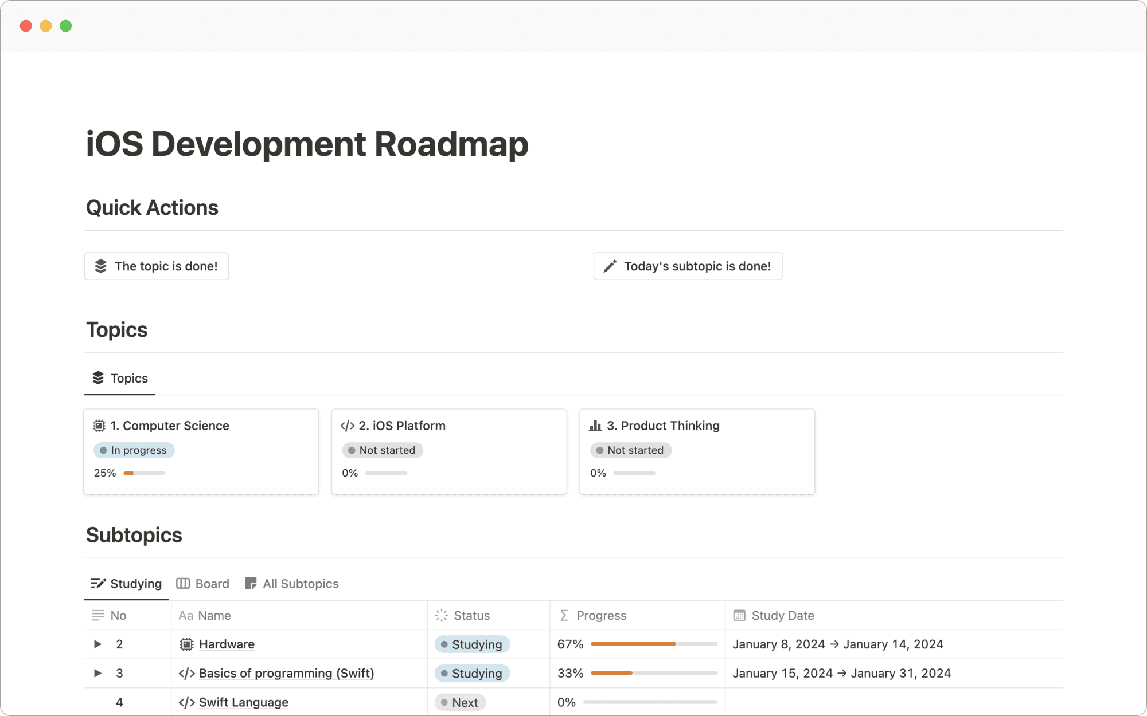This screenshot has height=716, width=1147.
Task: Click the Aa icon in the Name column header
Action: (x=185, y=615)
